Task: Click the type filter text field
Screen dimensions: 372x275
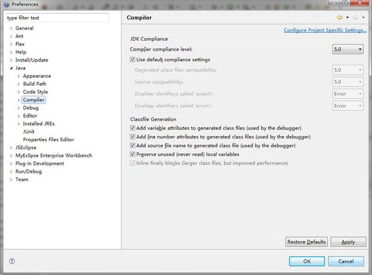Action: tap(57, 18)
